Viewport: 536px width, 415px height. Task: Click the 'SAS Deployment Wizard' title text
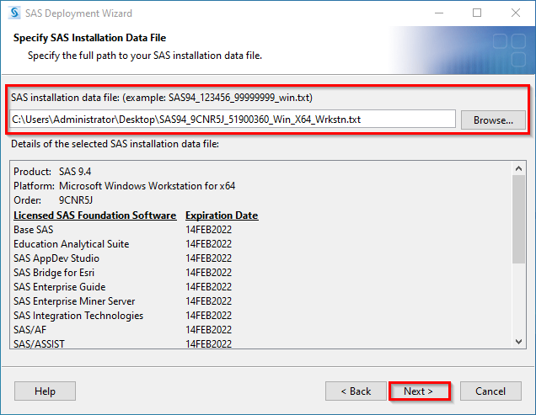tap(78, 13)
